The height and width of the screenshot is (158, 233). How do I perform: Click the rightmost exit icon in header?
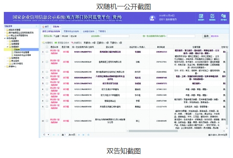pyautogui.click(x=224, y=17)
